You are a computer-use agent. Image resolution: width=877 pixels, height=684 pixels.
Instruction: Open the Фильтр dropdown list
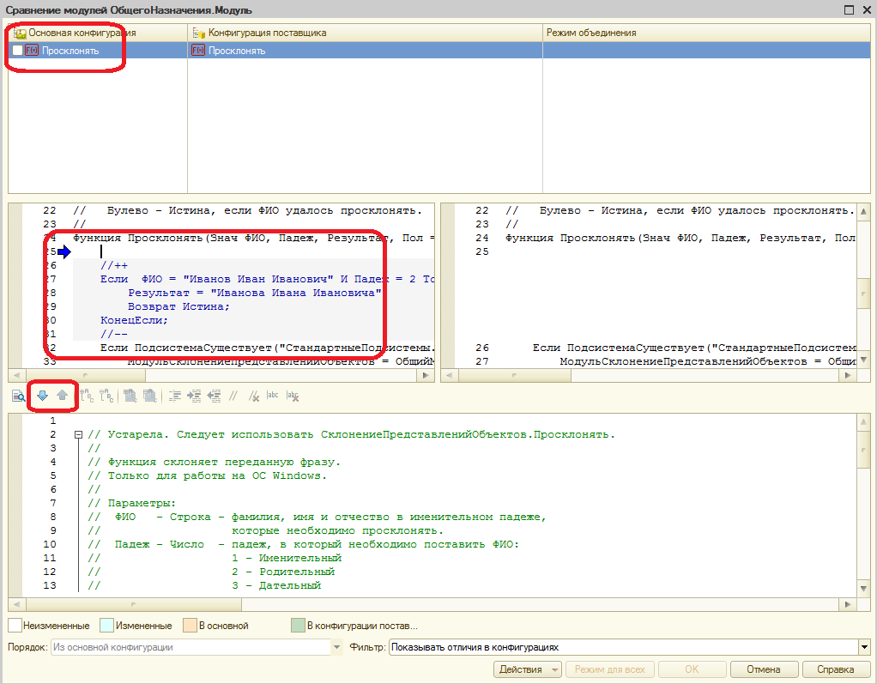(x=865, y=648)
